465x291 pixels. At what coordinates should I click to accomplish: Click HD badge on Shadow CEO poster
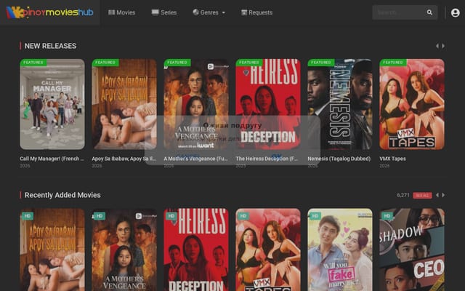(x=387, y=216)
